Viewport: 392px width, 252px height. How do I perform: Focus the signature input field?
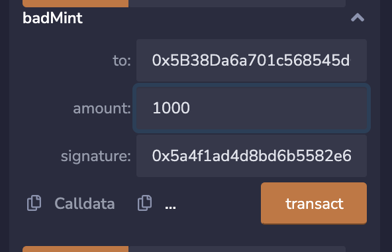pos(252,156)
